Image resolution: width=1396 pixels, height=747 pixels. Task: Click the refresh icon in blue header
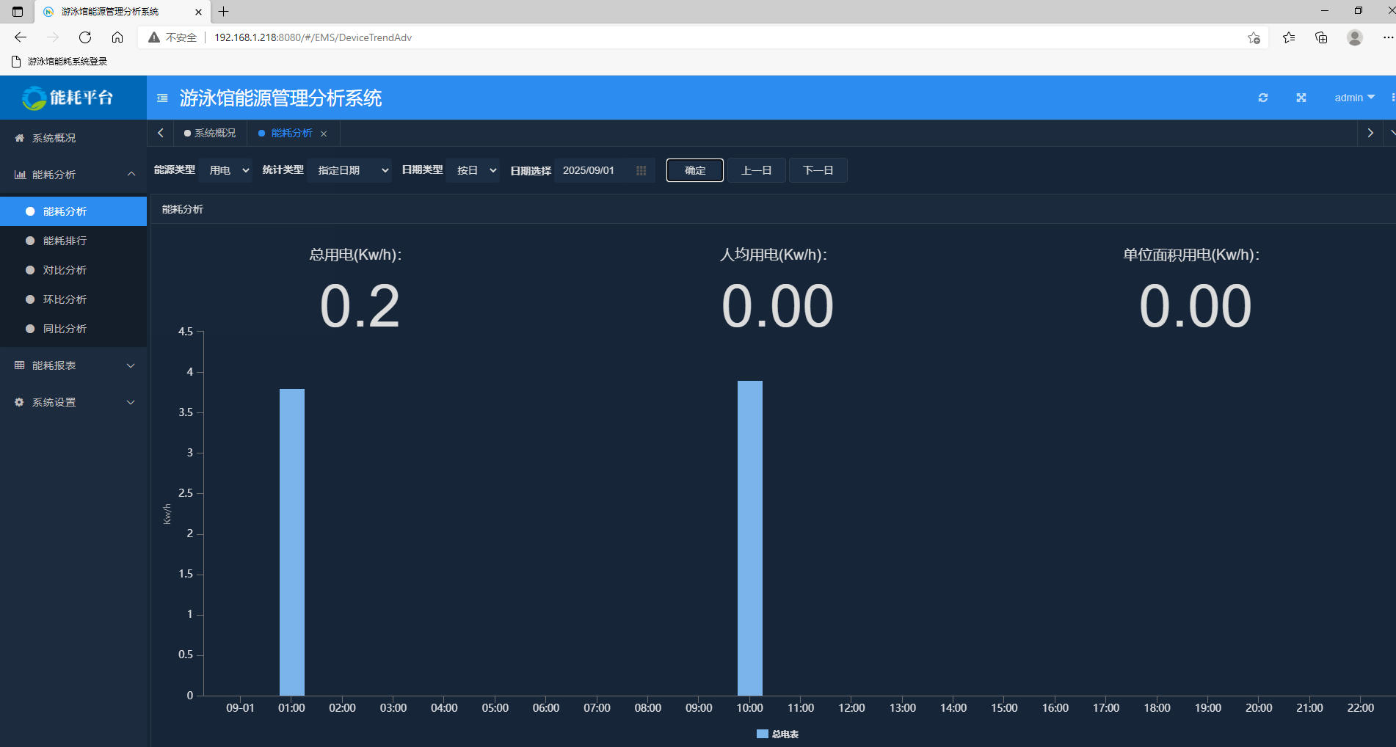coord(1262,98)
